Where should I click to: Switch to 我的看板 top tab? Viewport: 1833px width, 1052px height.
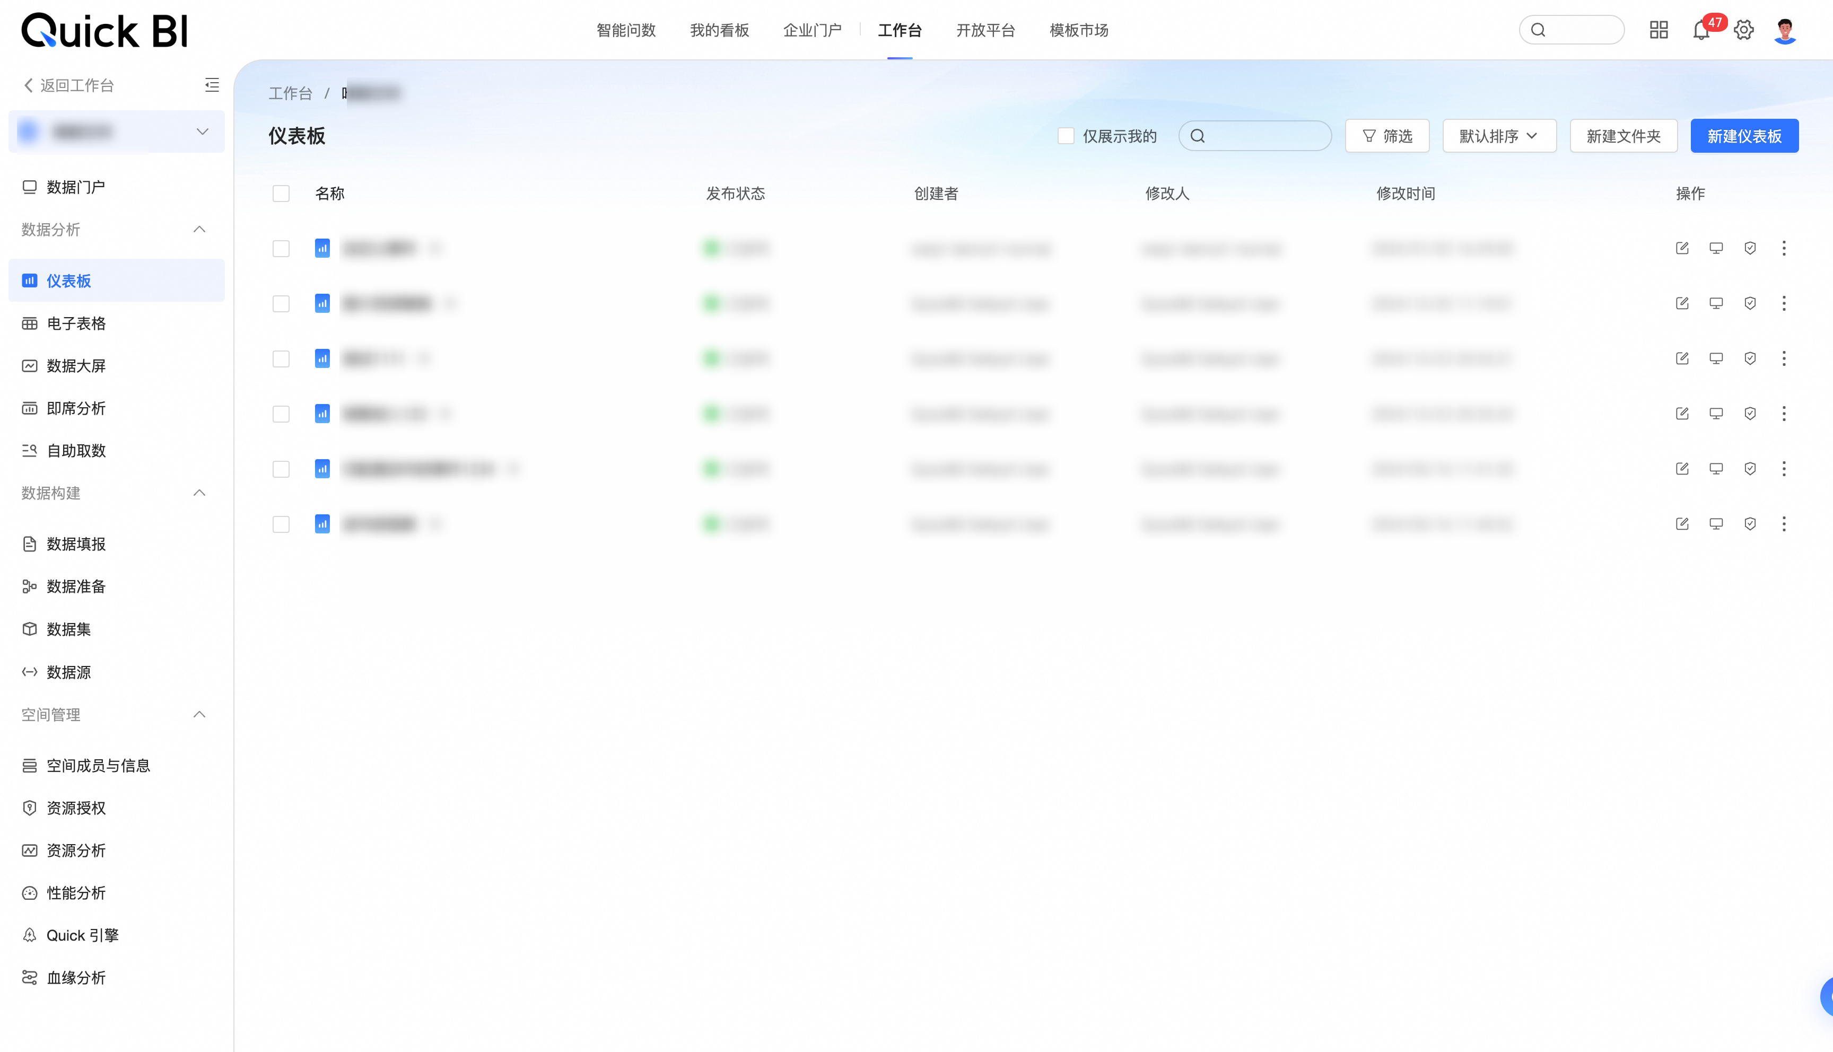click(x=719, y=30)
